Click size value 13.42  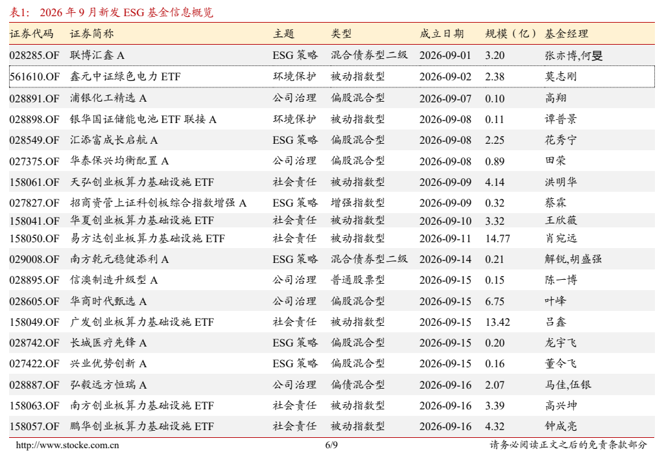[x=497, y=323]
